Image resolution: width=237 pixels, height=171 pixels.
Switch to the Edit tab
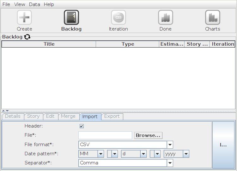coord(51,117)
